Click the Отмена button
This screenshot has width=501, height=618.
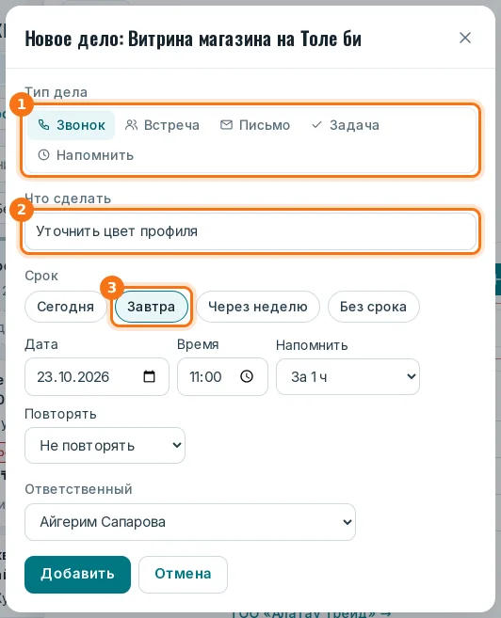tap(183, 574)
